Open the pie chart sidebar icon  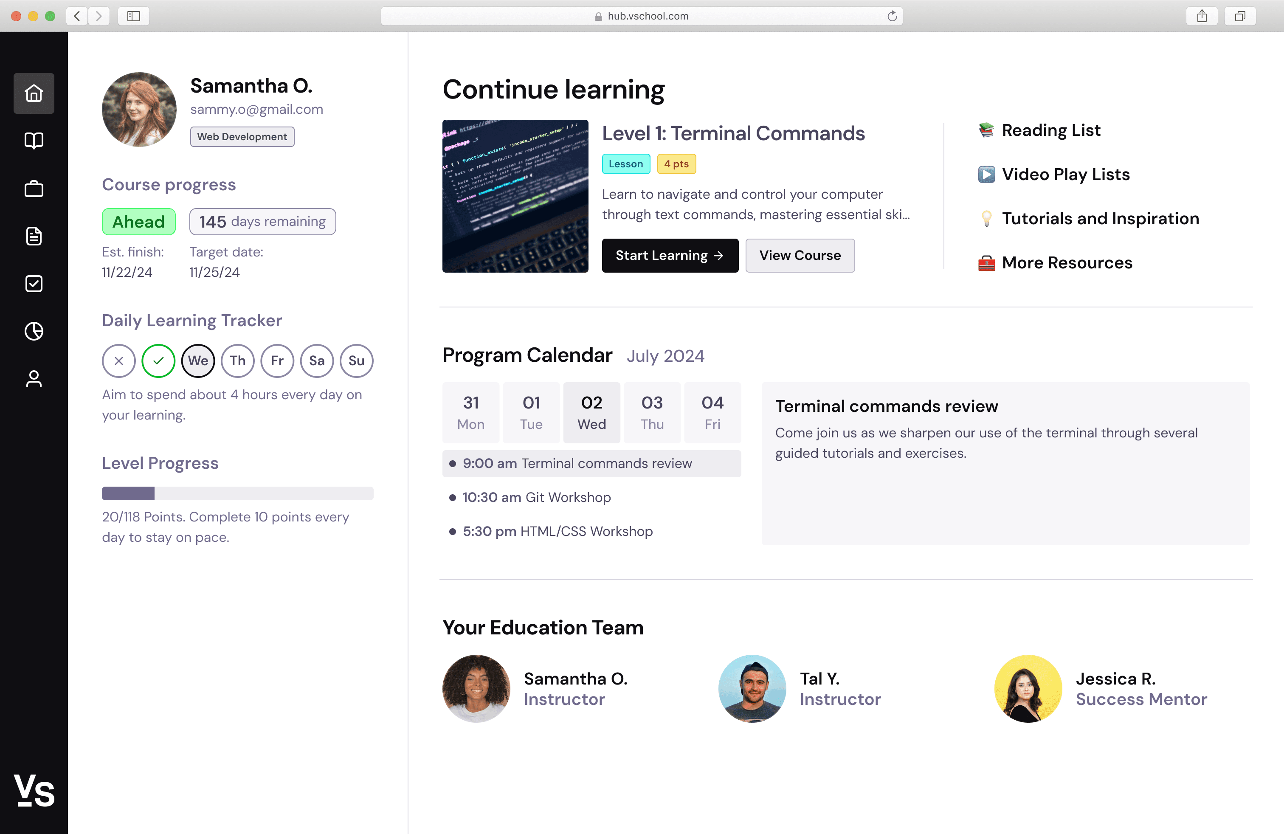[34, 331]
